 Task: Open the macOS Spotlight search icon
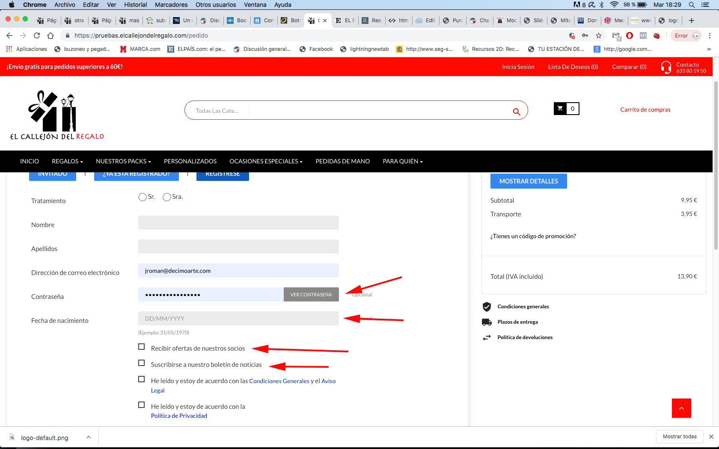692,5
